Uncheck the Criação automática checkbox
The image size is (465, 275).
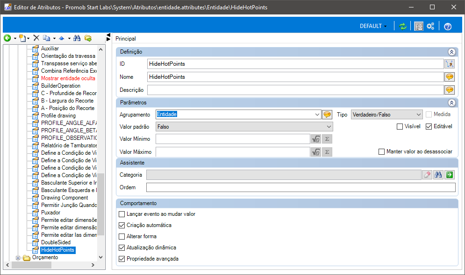tap(122, 225)
